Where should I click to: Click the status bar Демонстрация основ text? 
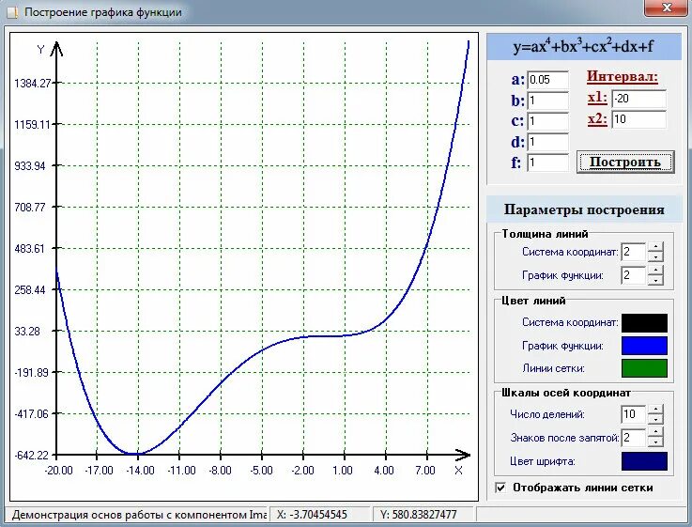click(x=139, y=515)
